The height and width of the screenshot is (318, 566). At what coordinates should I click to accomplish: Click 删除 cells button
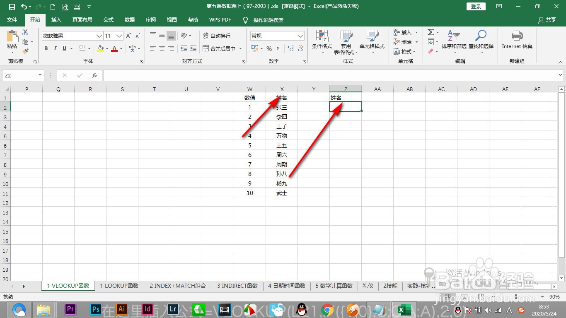click(x=403, y=42)
